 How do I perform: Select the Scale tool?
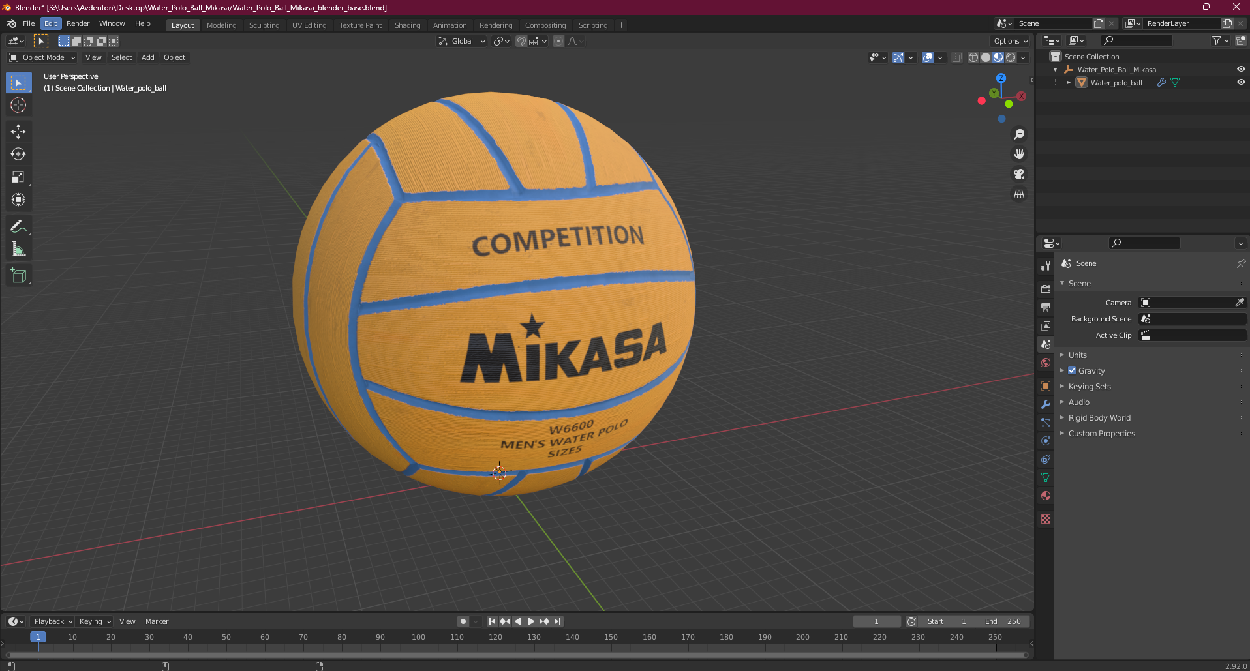pyautogui.click(x=18, y=177)
